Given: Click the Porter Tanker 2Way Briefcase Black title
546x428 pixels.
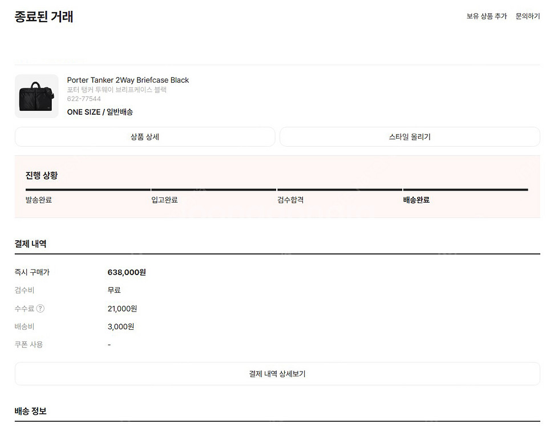Looking at the screenshot, I should pyautogui.click(x=128, y=80).
